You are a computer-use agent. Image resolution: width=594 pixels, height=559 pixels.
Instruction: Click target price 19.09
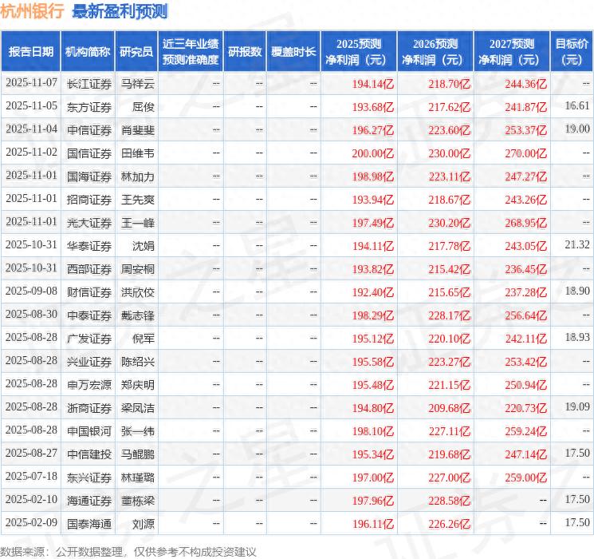click(577, 406)
